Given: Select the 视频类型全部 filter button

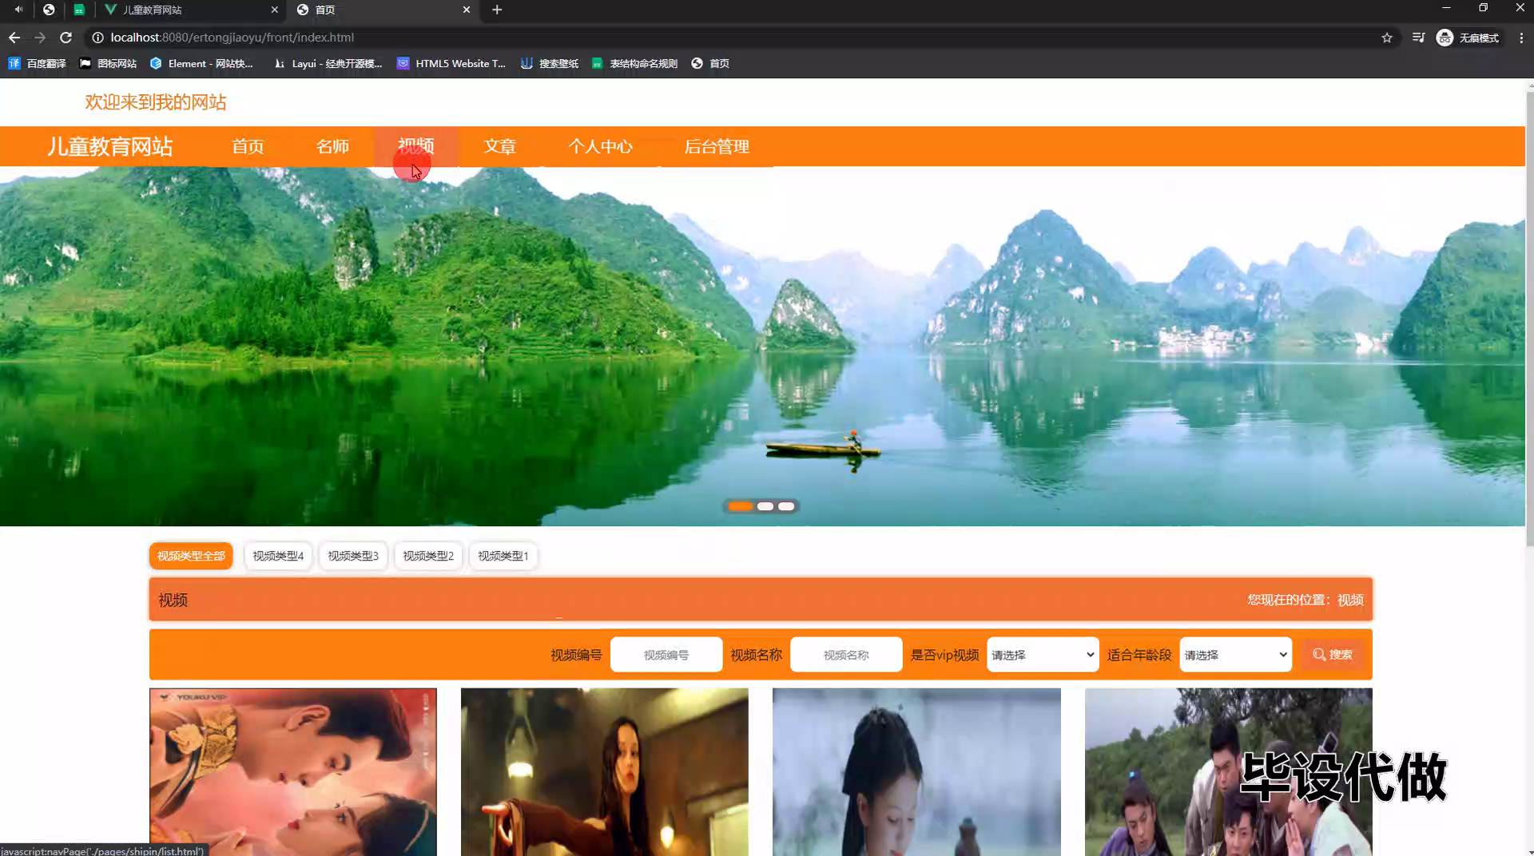Looking at the screenshot, I should coord(190,556).
